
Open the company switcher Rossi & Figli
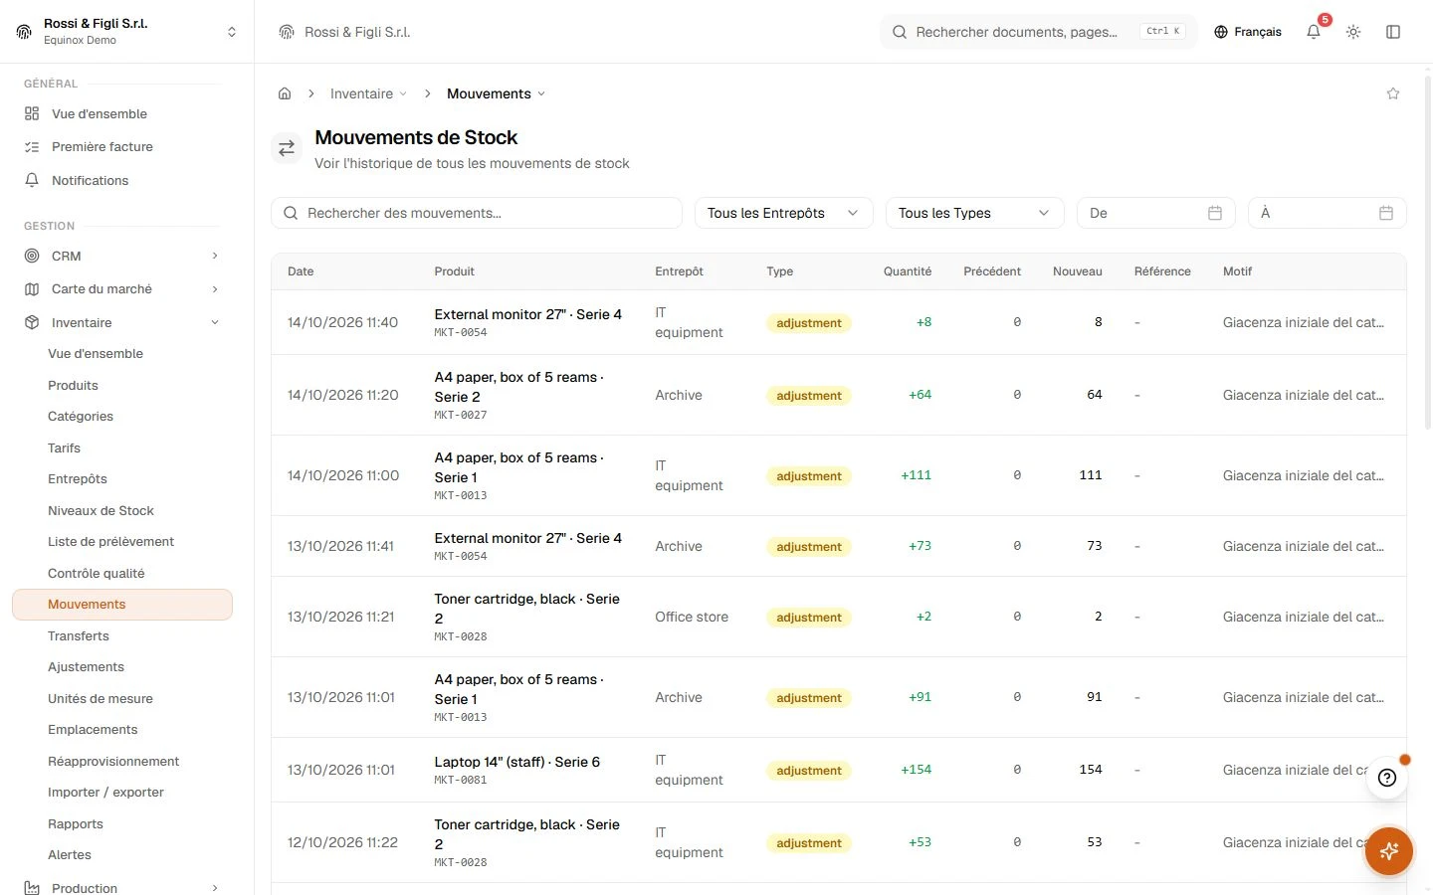click(127, 32)
